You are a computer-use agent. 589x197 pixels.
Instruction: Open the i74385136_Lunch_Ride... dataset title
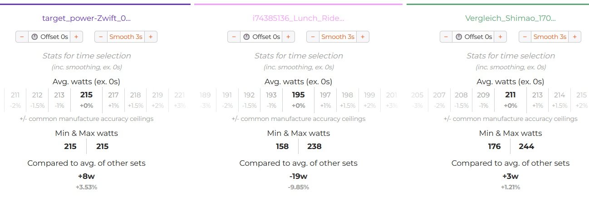tap(299, 18)
